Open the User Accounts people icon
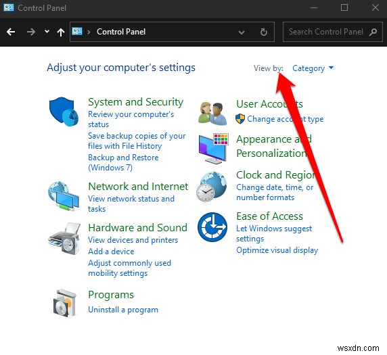Viewport: 387px width, 355px height. [x=212, y=113]
